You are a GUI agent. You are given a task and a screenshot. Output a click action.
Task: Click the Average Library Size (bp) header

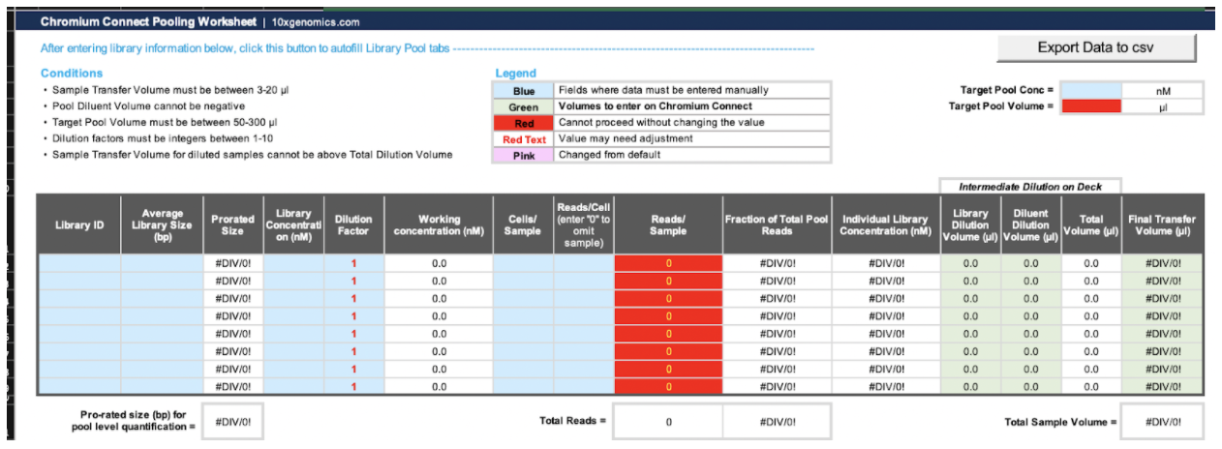click(x=162, y=224)
